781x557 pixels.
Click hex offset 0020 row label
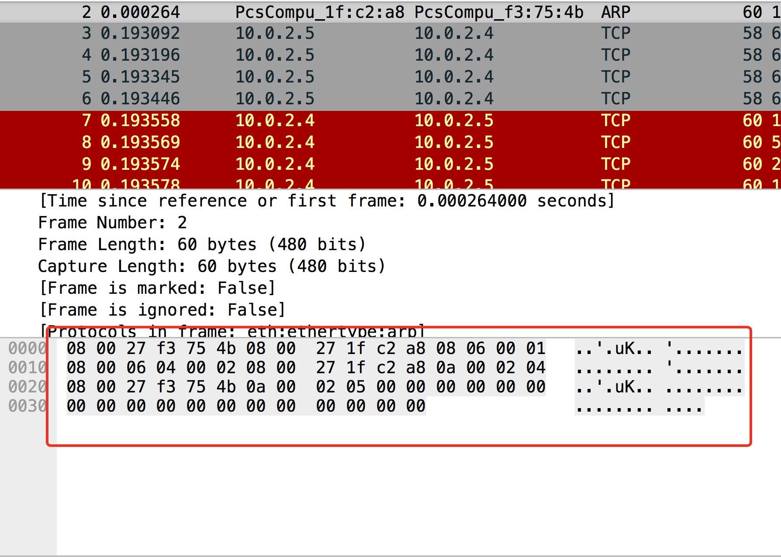(28, 387)
